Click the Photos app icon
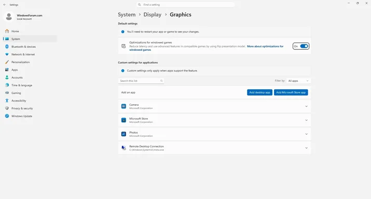 click(x=123, y=134)
